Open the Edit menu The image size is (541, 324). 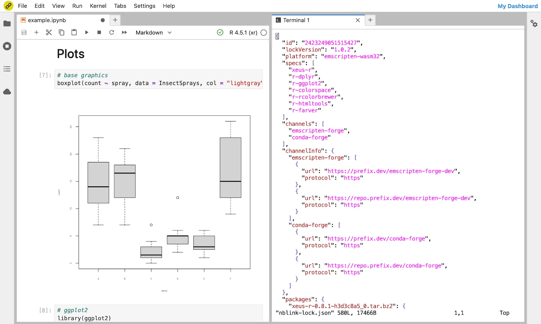click(x=40, y=6)
